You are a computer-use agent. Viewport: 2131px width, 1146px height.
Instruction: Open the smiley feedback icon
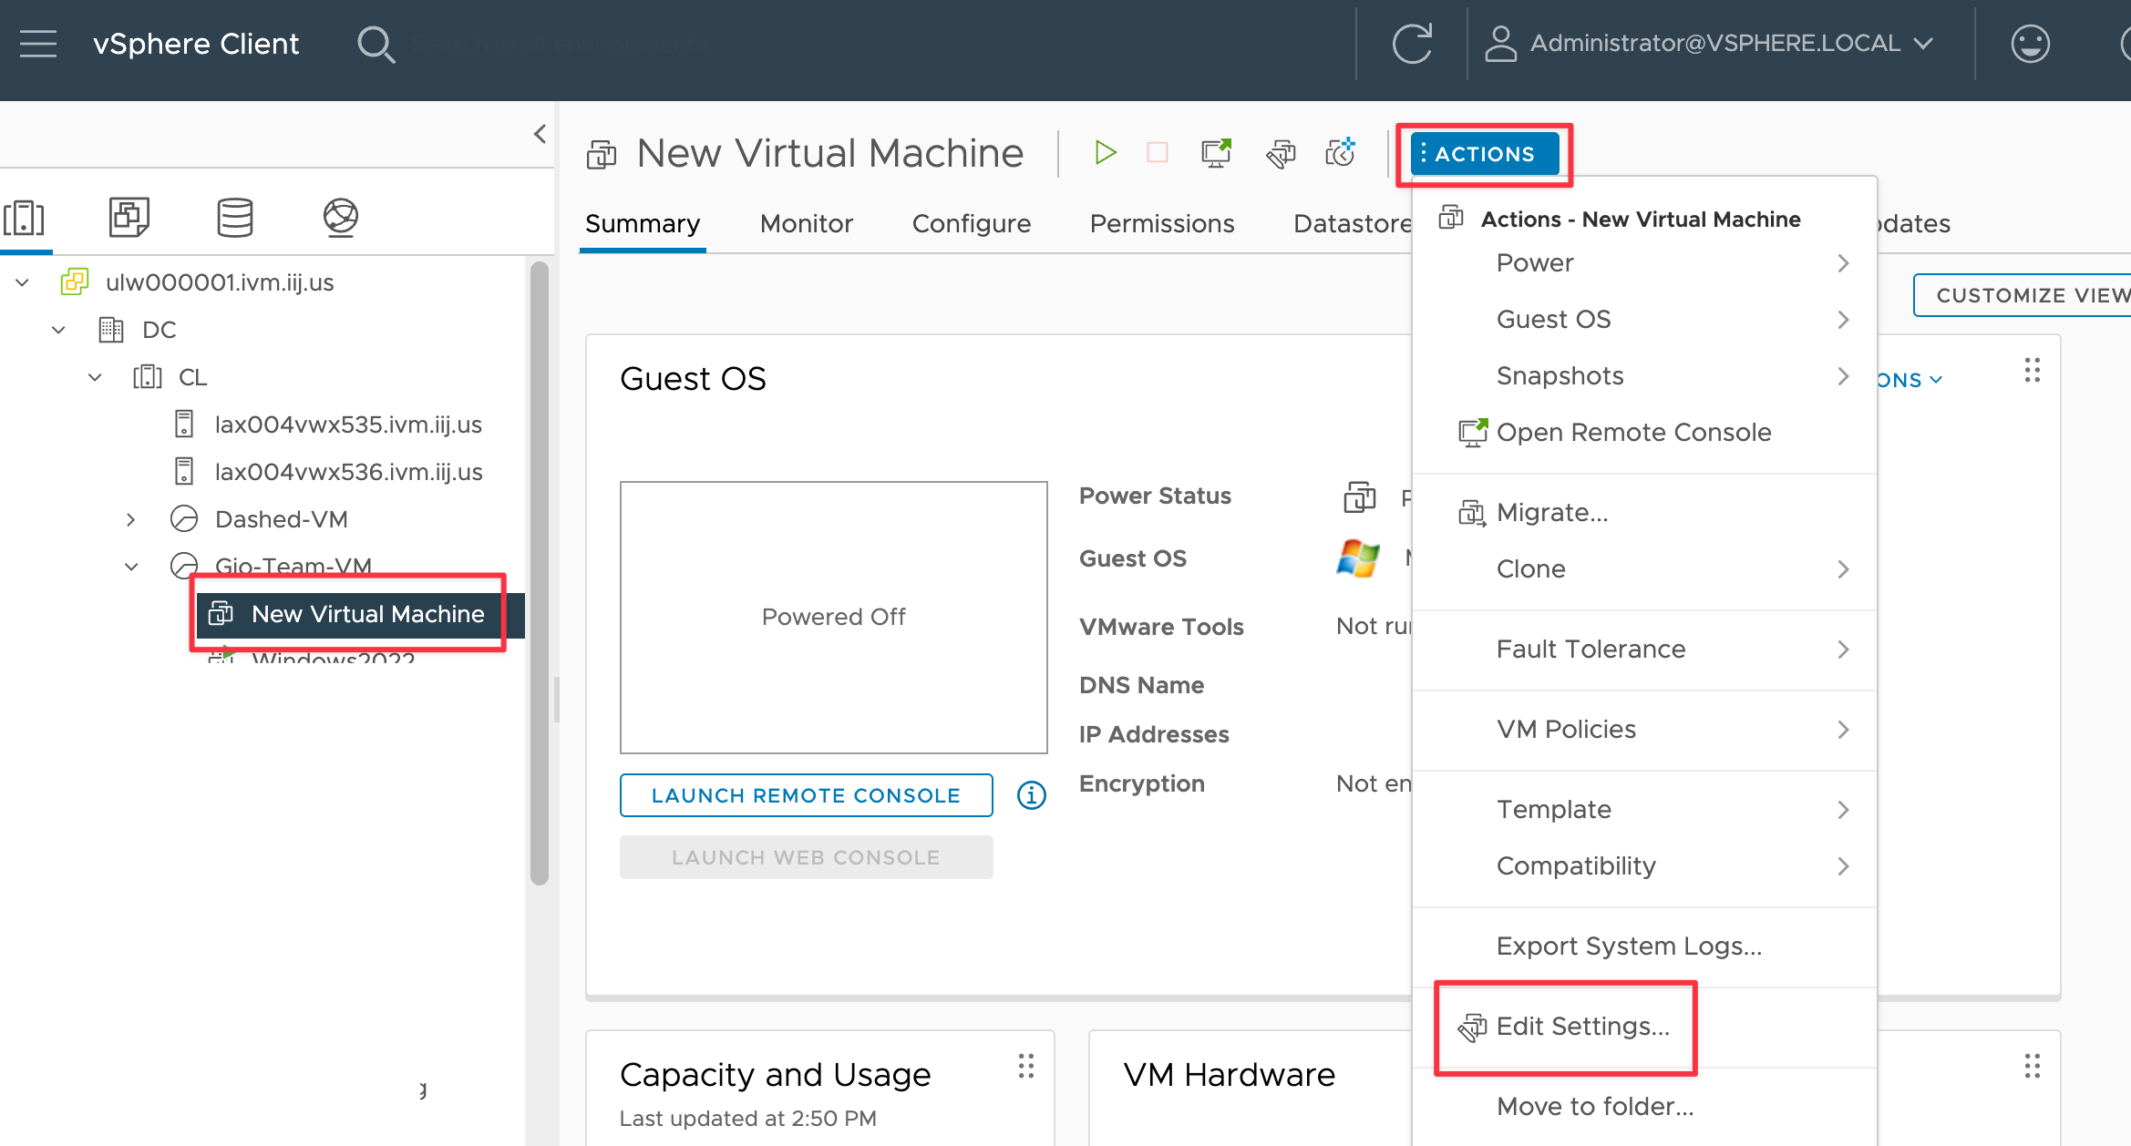tap(2030, 44)
